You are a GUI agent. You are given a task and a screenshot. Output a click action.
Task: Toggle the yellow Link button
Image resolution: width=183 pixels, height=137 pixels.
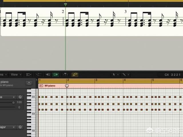[x=75, y=74]
